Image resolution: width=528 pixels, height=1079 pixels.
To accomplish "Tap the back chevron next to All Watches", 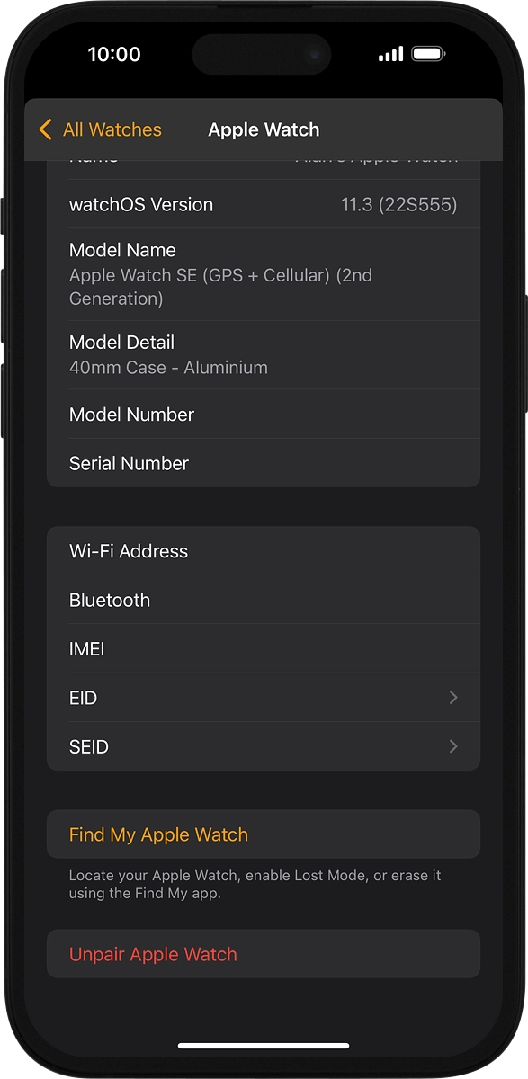I will coord(45,129).
